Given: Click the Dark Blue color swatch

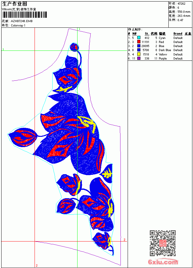Looking at the screenshot, I should [139, 50].
